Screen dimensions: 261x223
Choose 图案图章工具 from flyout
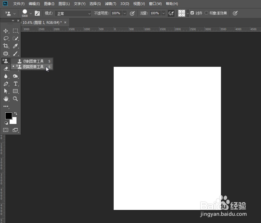[32, 67]
